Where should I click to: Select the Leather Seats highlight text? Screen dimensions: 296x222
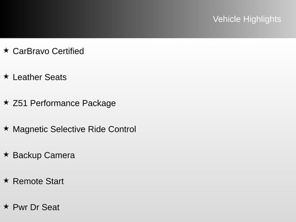pyautogui.click(x=40, y=77)
